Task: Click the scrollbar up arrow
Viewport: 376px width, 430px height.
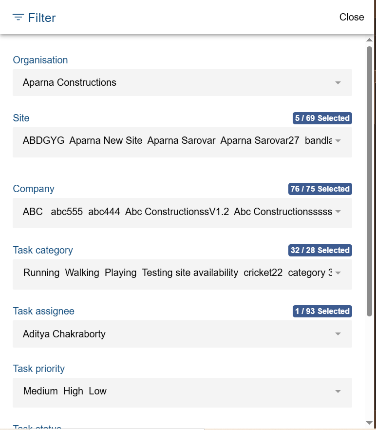Action: coord(370,40)
